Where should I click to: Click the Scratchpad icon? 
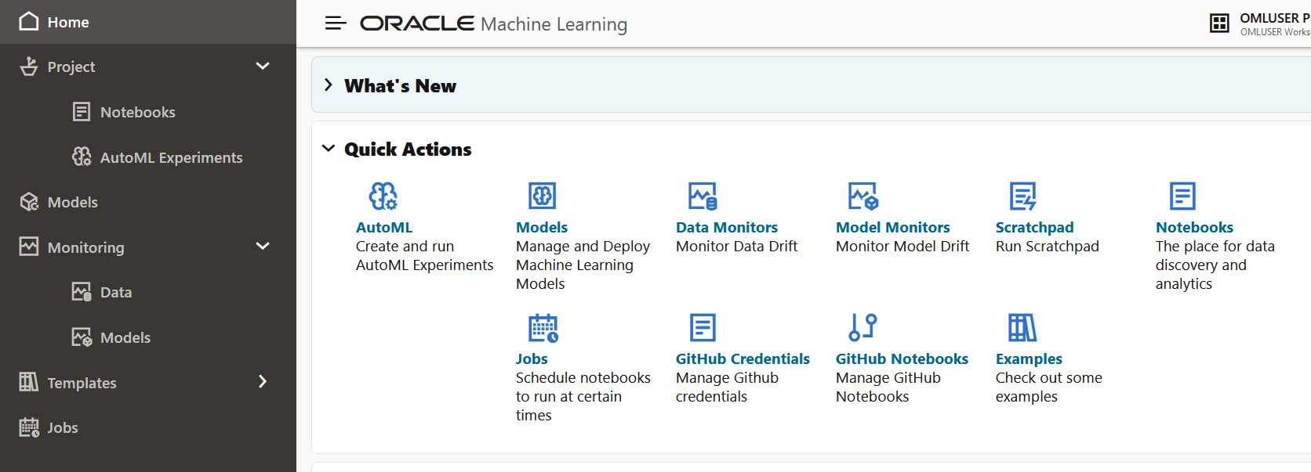(1022, 196)
